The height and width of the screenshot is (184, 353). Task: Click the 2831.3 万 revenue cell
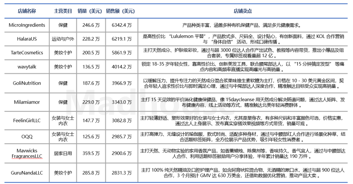[x=122, y=173]
